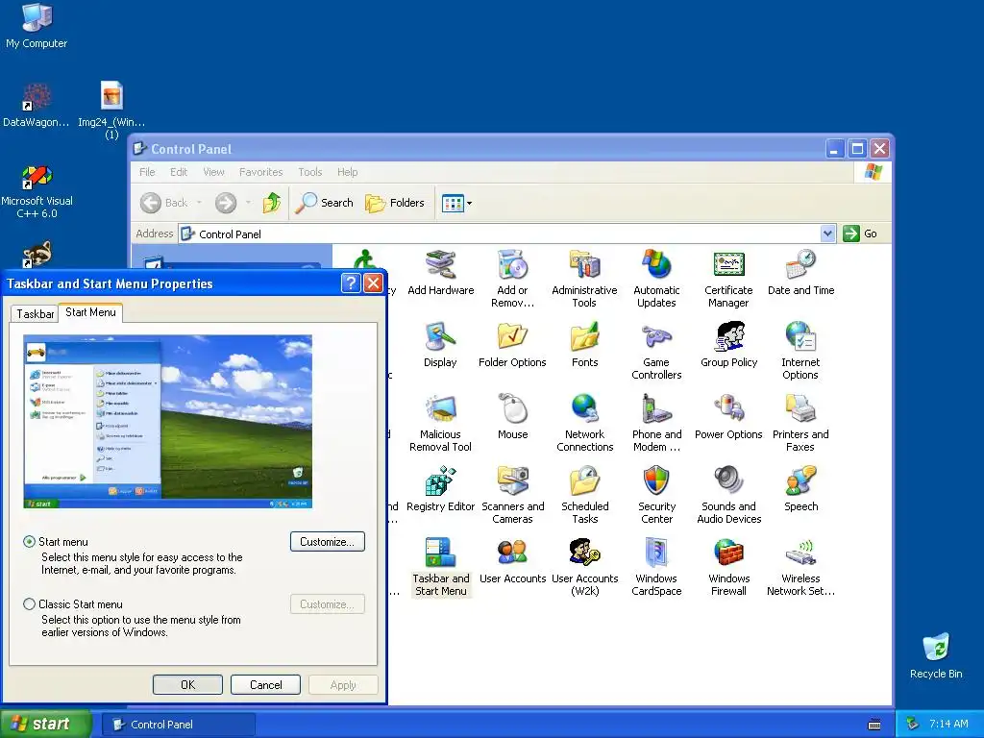Open Malicious Removal Tool icon

440,423
